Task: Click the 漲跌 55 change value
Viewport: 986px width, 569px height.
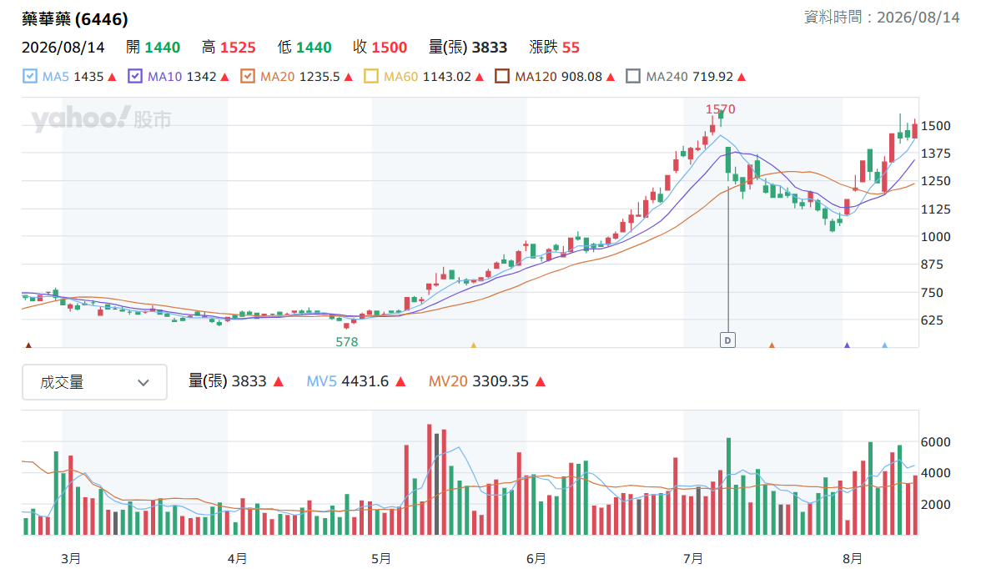Action: [x=555, y=48]
